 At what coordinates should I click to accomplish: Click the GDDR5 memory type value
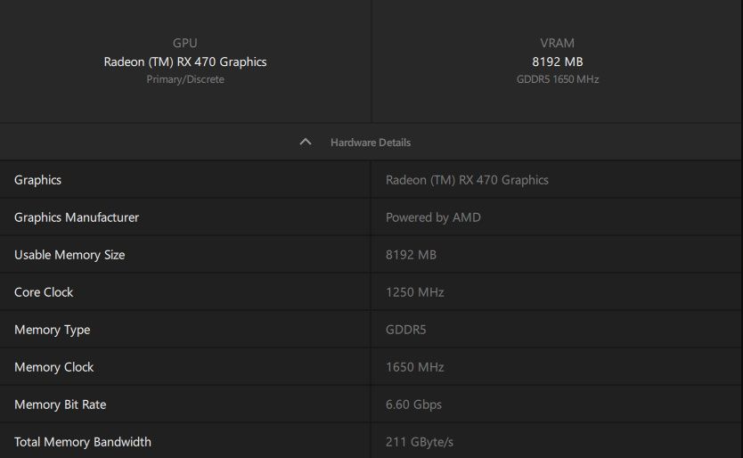406,330
